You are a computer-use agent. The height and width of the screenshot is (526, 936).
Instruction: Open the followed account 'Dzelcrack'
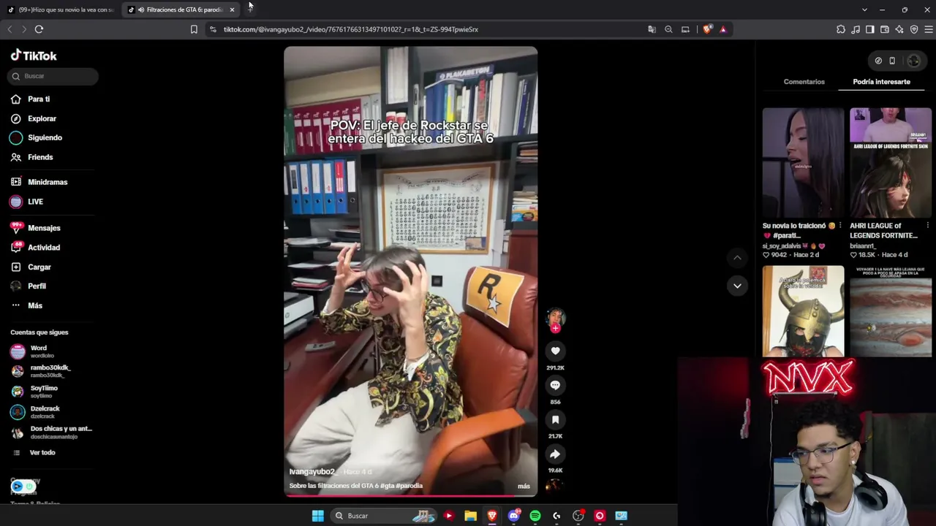(x=51, y=412)
